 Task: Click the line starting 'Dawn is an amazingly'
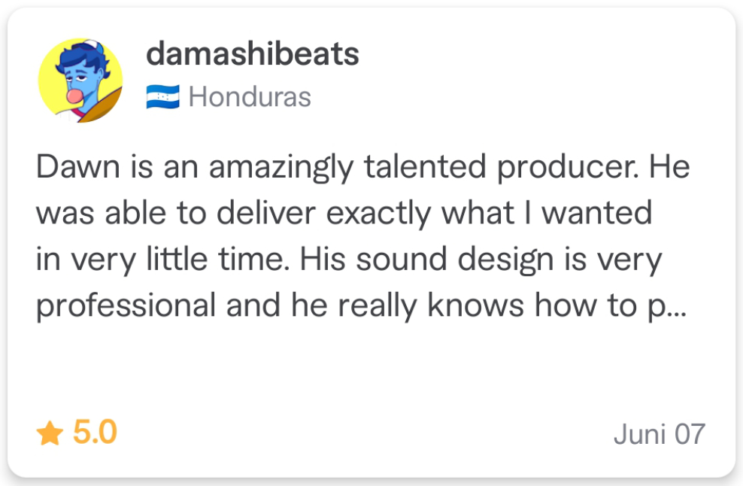point(363,168)
